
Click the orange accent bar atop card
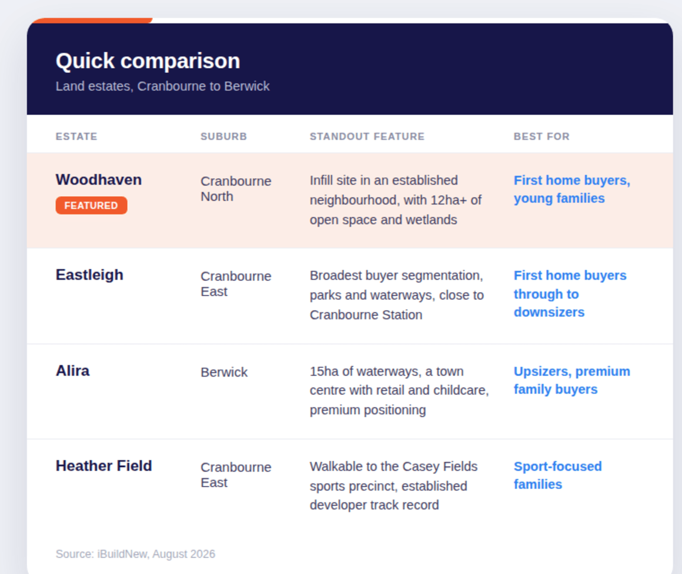(x=92, y=21)
